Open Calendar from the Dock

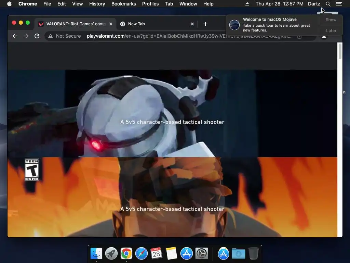156,253
